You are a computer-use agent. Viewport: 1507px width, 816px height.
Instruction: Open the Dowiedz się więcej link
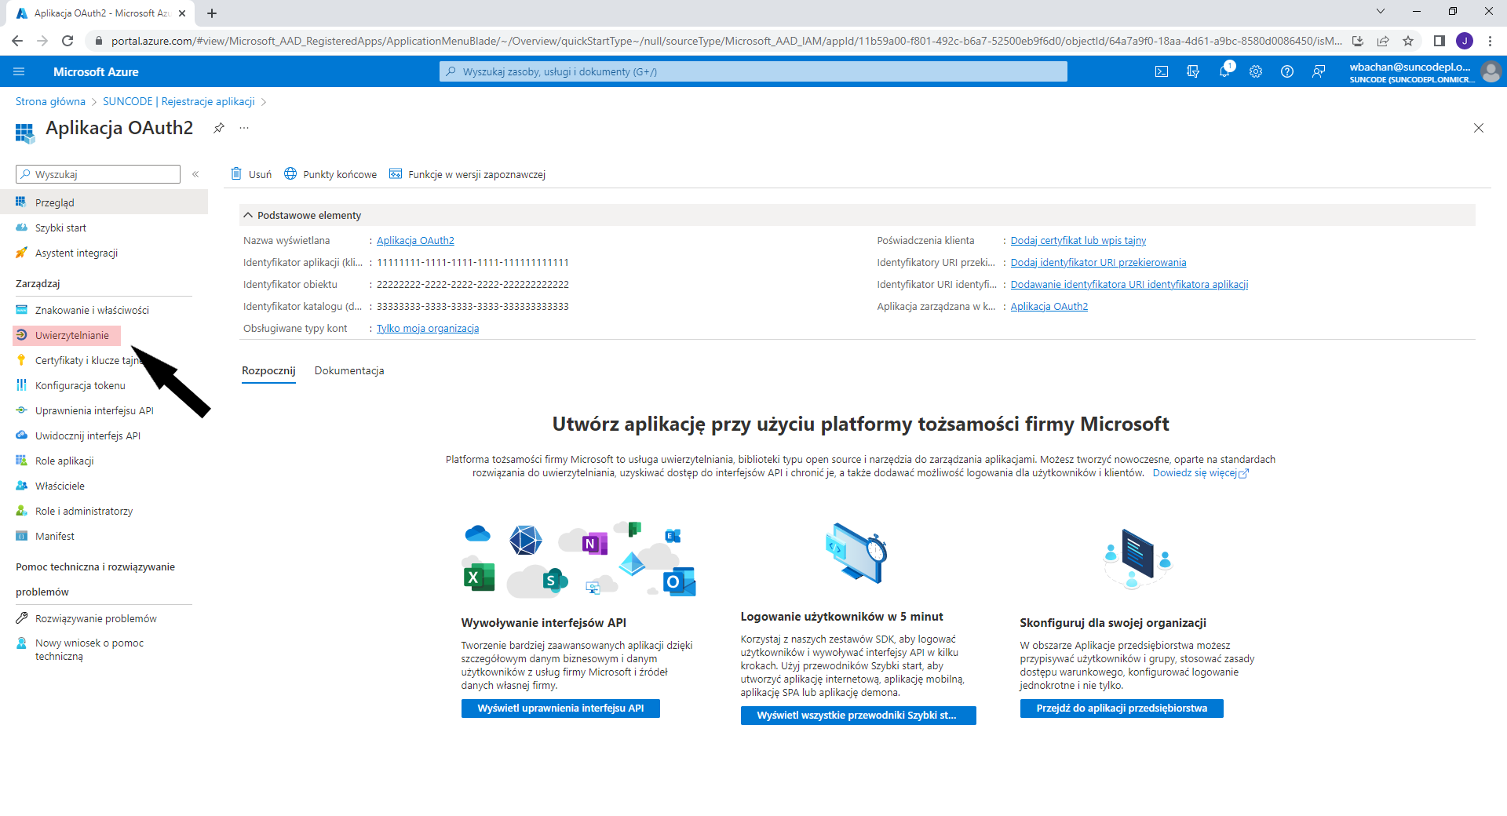1200,472
